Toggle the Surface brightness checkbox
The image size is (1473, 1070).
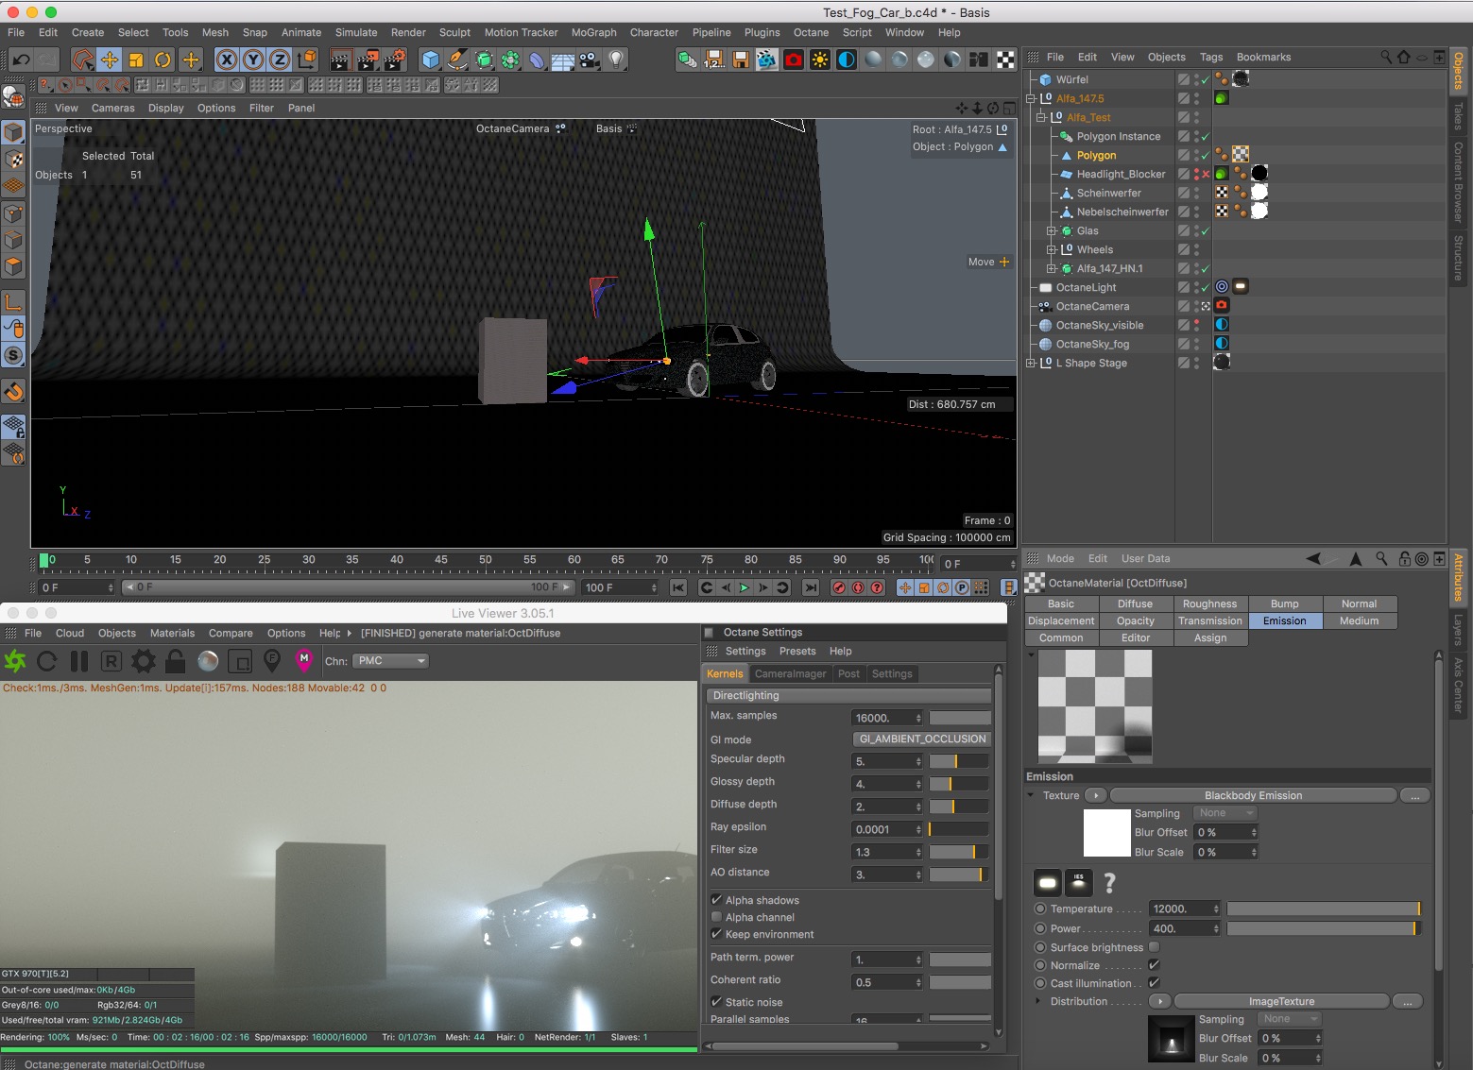pos(1154,947)
